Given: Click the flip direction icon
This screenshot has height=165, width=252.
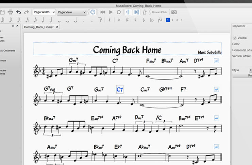Looking at the screenshot, I should tap(160, 20).
